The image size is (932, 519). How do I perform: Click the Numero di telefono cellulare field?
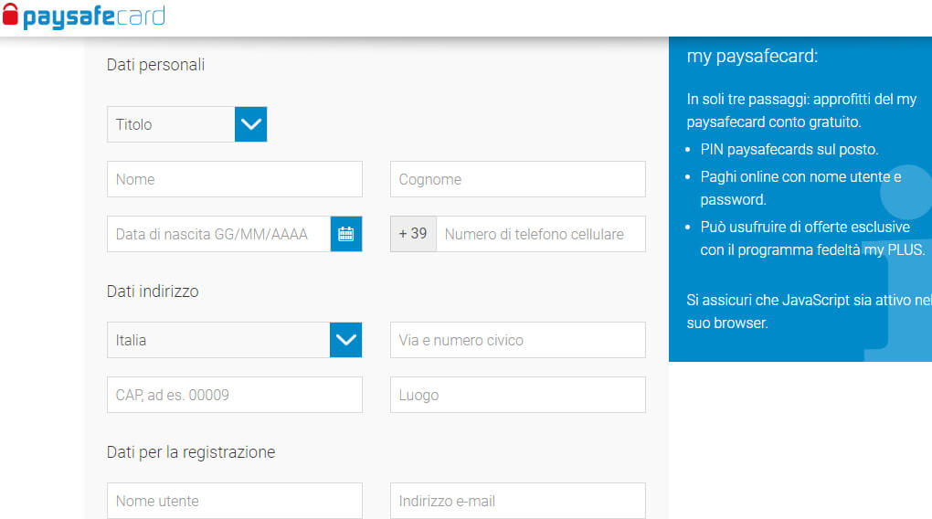541,234
